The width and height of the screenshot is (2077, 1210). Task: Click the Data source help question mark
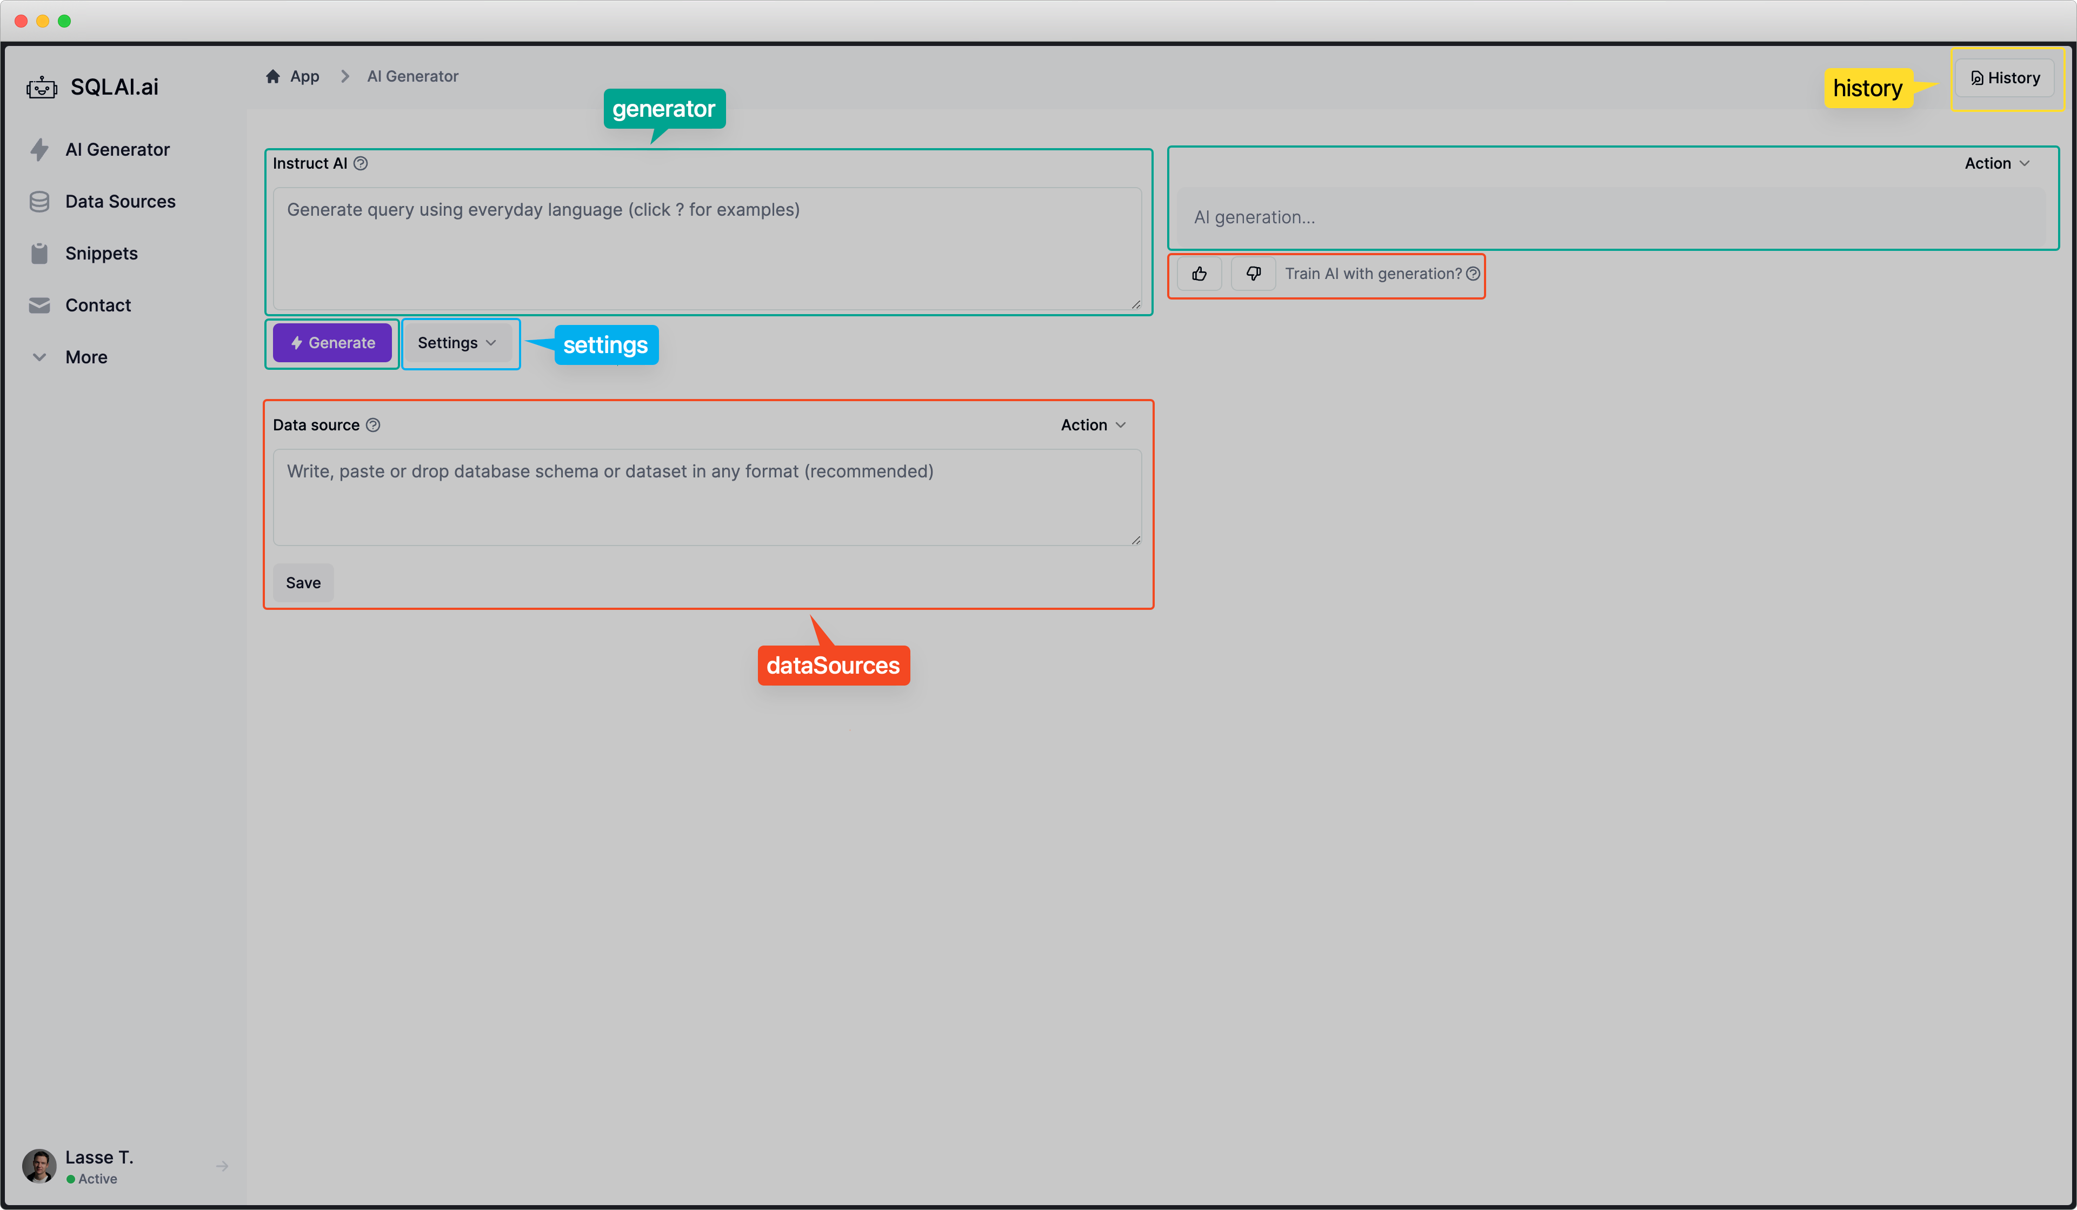(x=372, y=424)
